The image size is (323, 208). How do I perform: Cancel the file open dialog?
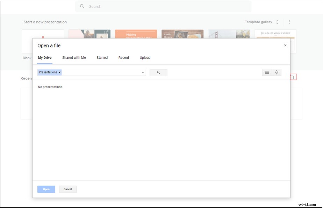tap(67, 189)
